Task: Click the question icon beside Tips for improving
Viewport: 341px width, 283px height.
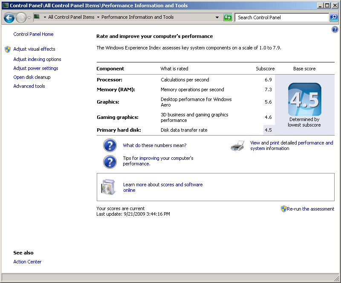Action: tap(110, 162)
